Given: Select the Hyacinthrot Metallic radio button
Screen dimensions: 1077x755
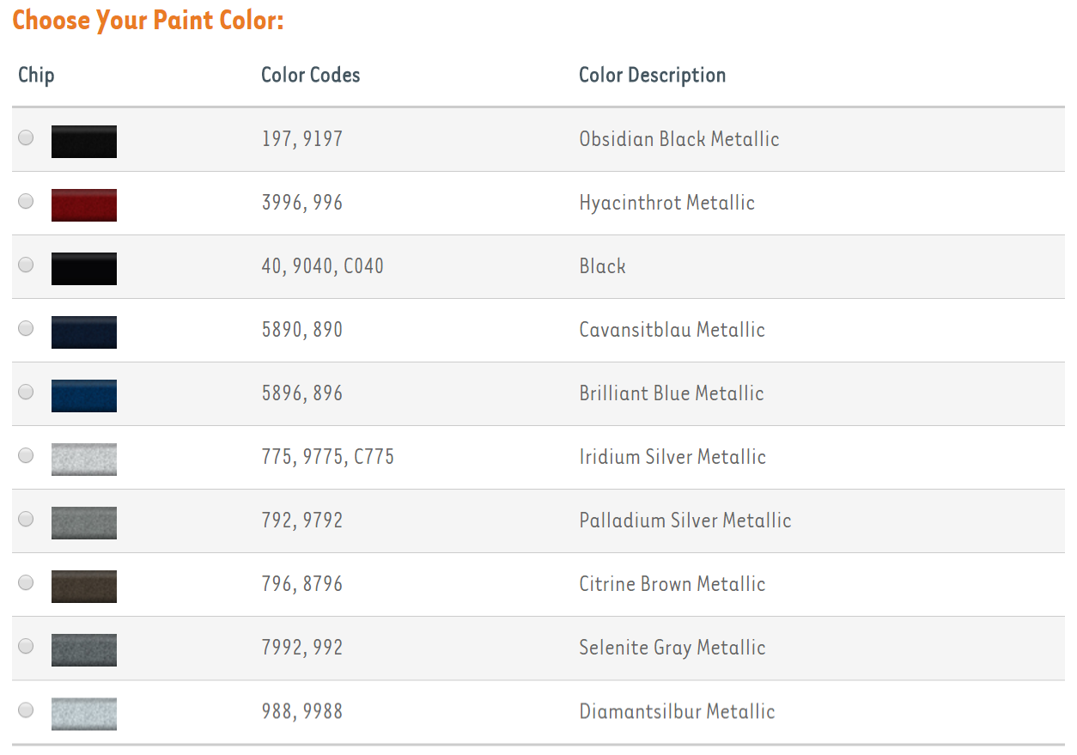Looking at the screenshot, I should pos(27,201).
